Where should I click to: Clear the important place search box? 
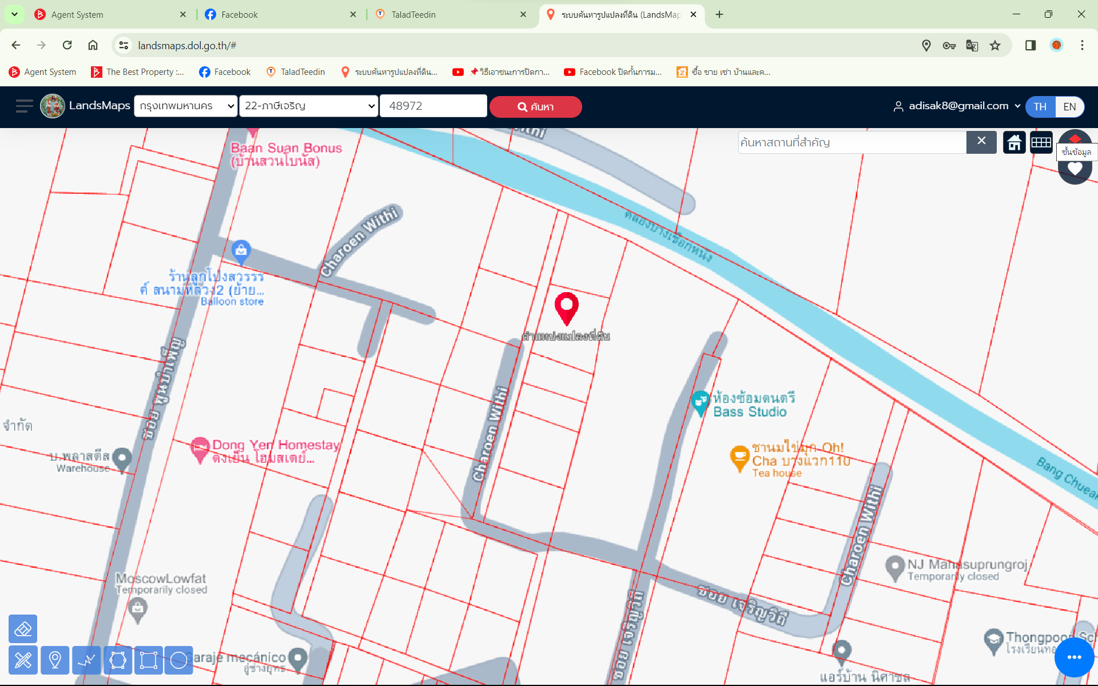(x=981, y=141)
